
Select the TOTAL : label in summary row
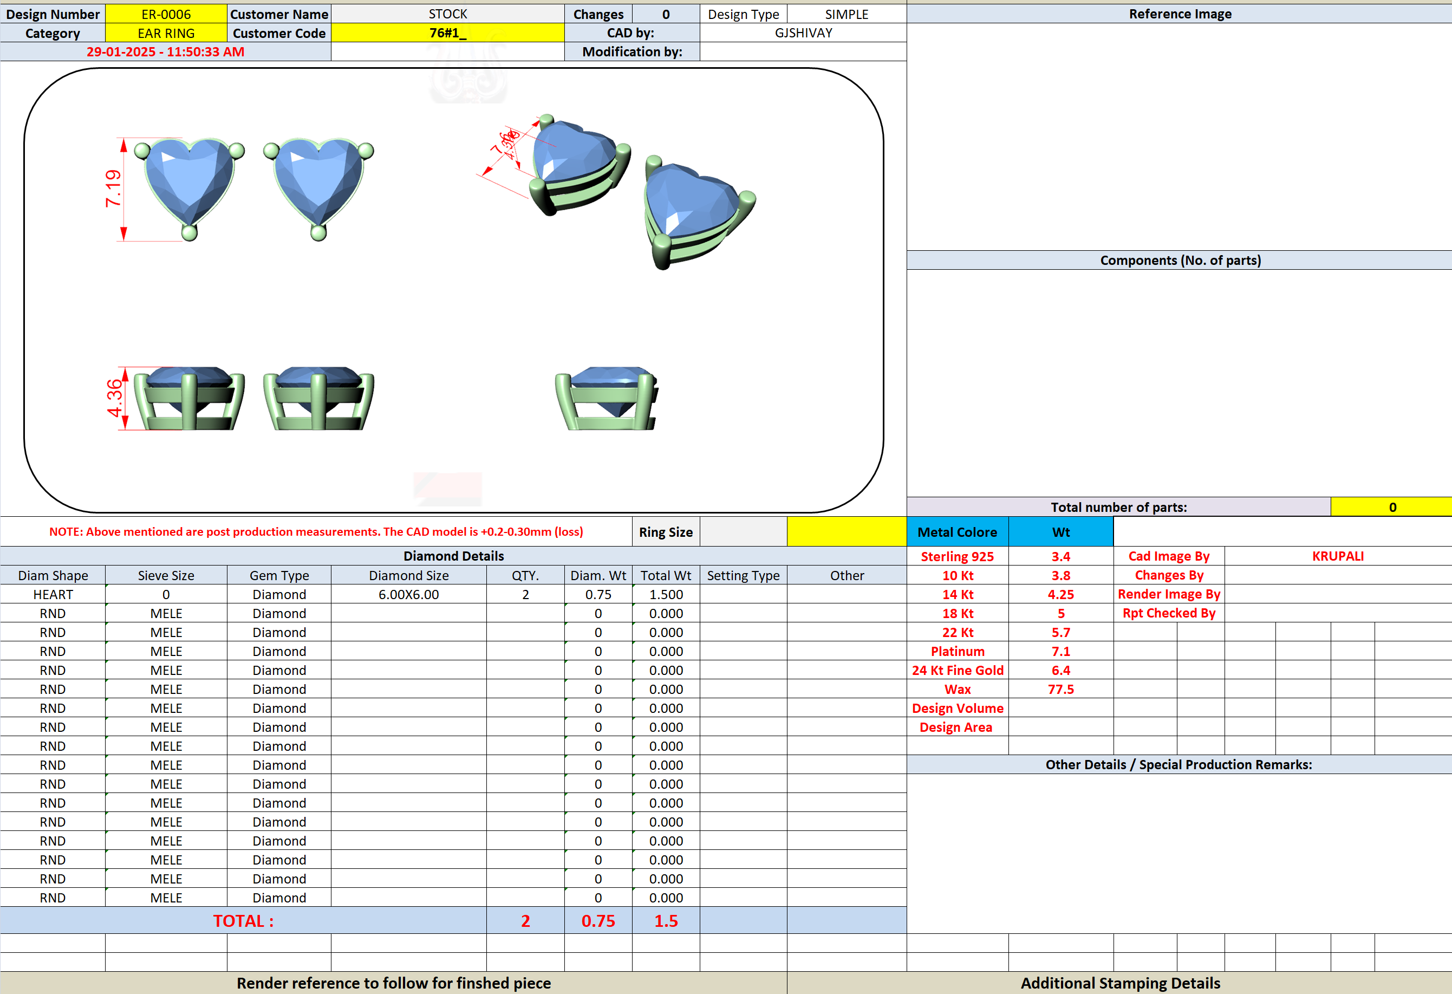coord(243,920)
